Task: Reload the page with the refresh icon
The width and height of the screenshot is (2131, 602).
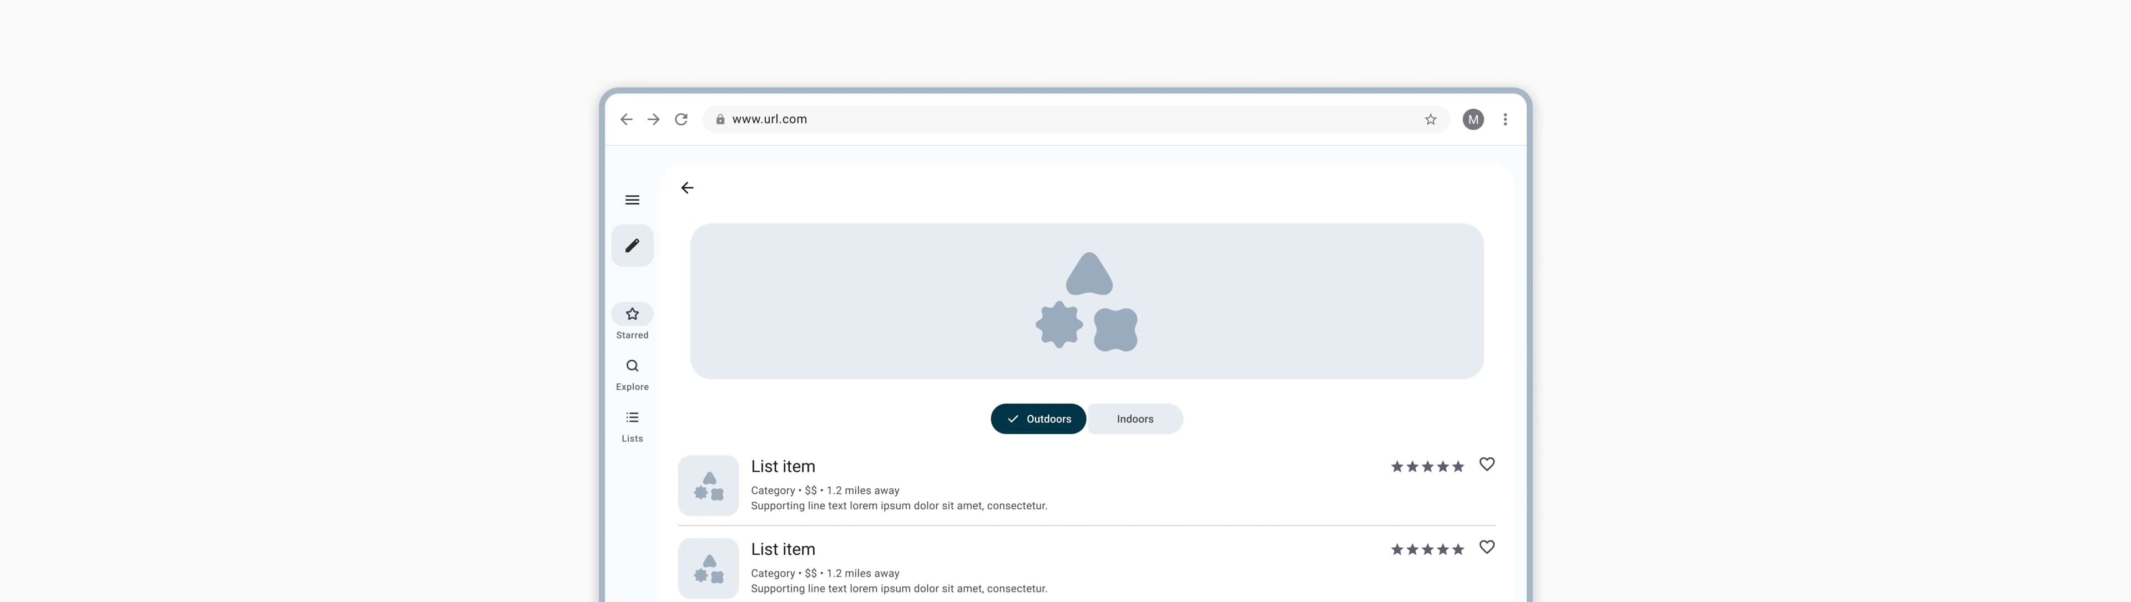Action: [681, 120]
